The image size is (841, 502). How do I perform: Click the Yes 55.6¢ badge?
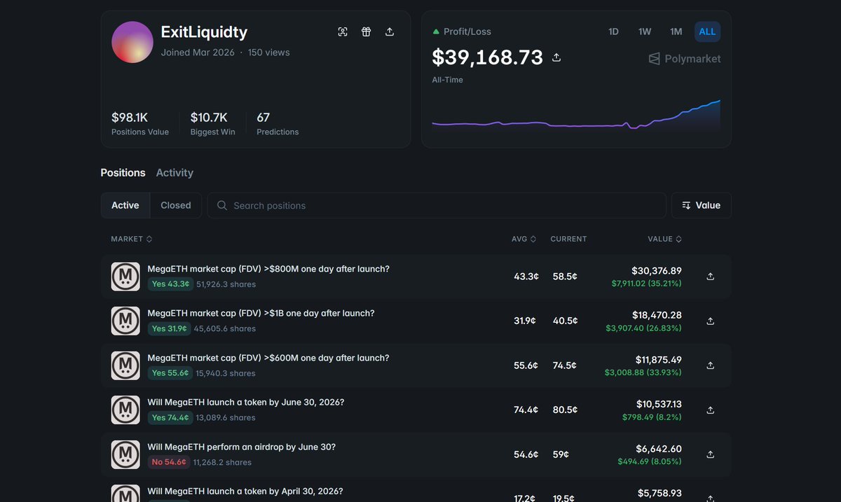coord(170,373)
